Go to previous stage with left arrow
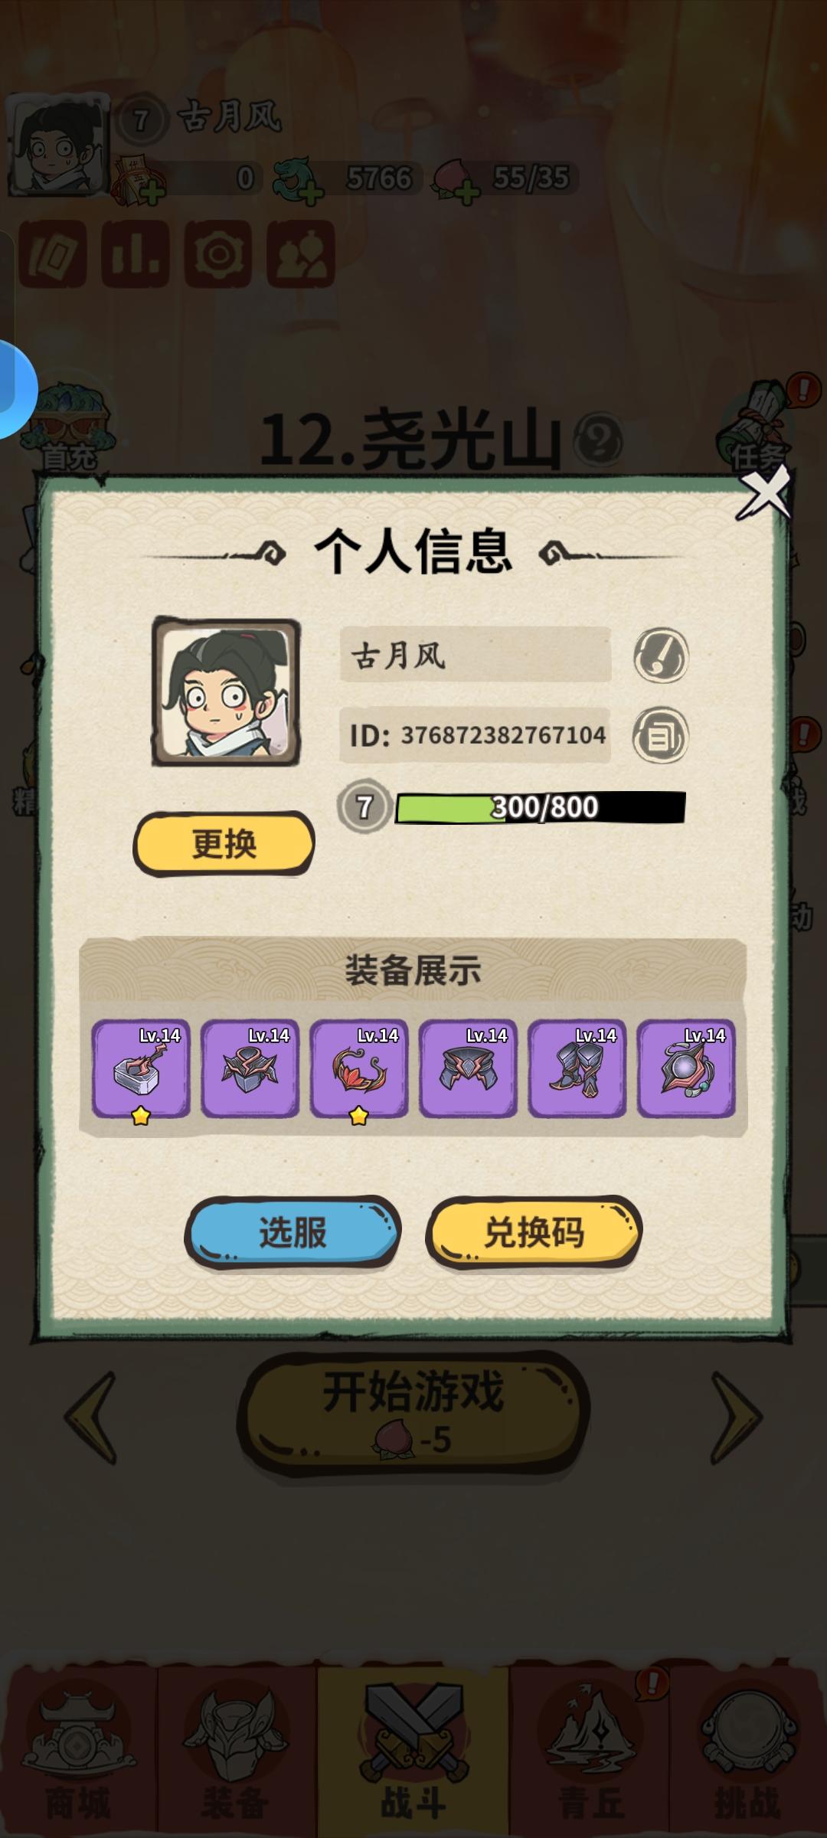827x1838 pixels. 90,1418
